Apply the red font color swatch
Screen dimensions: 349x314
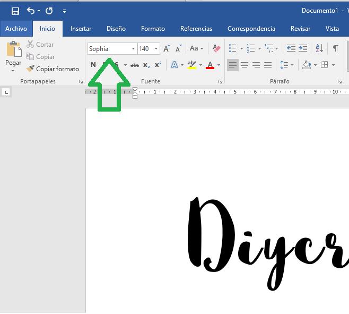coord(210,65)
